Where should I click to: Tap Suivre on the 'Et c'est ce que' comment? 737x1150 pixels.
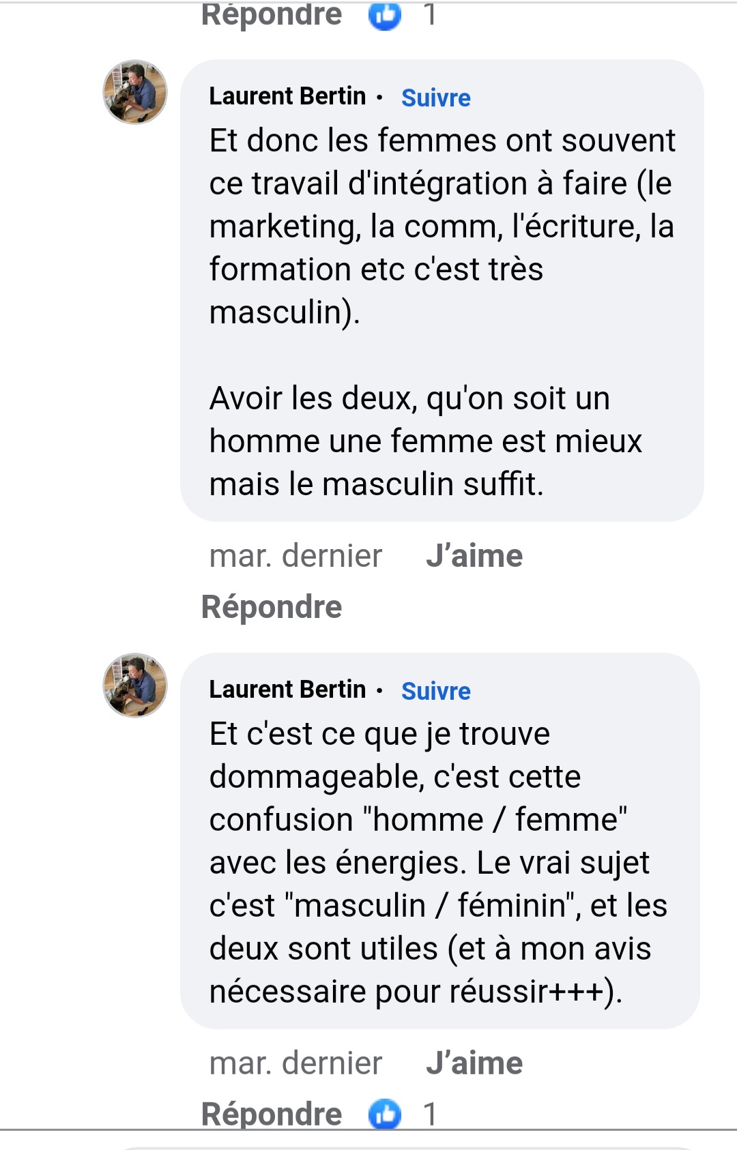coord(435,692)
